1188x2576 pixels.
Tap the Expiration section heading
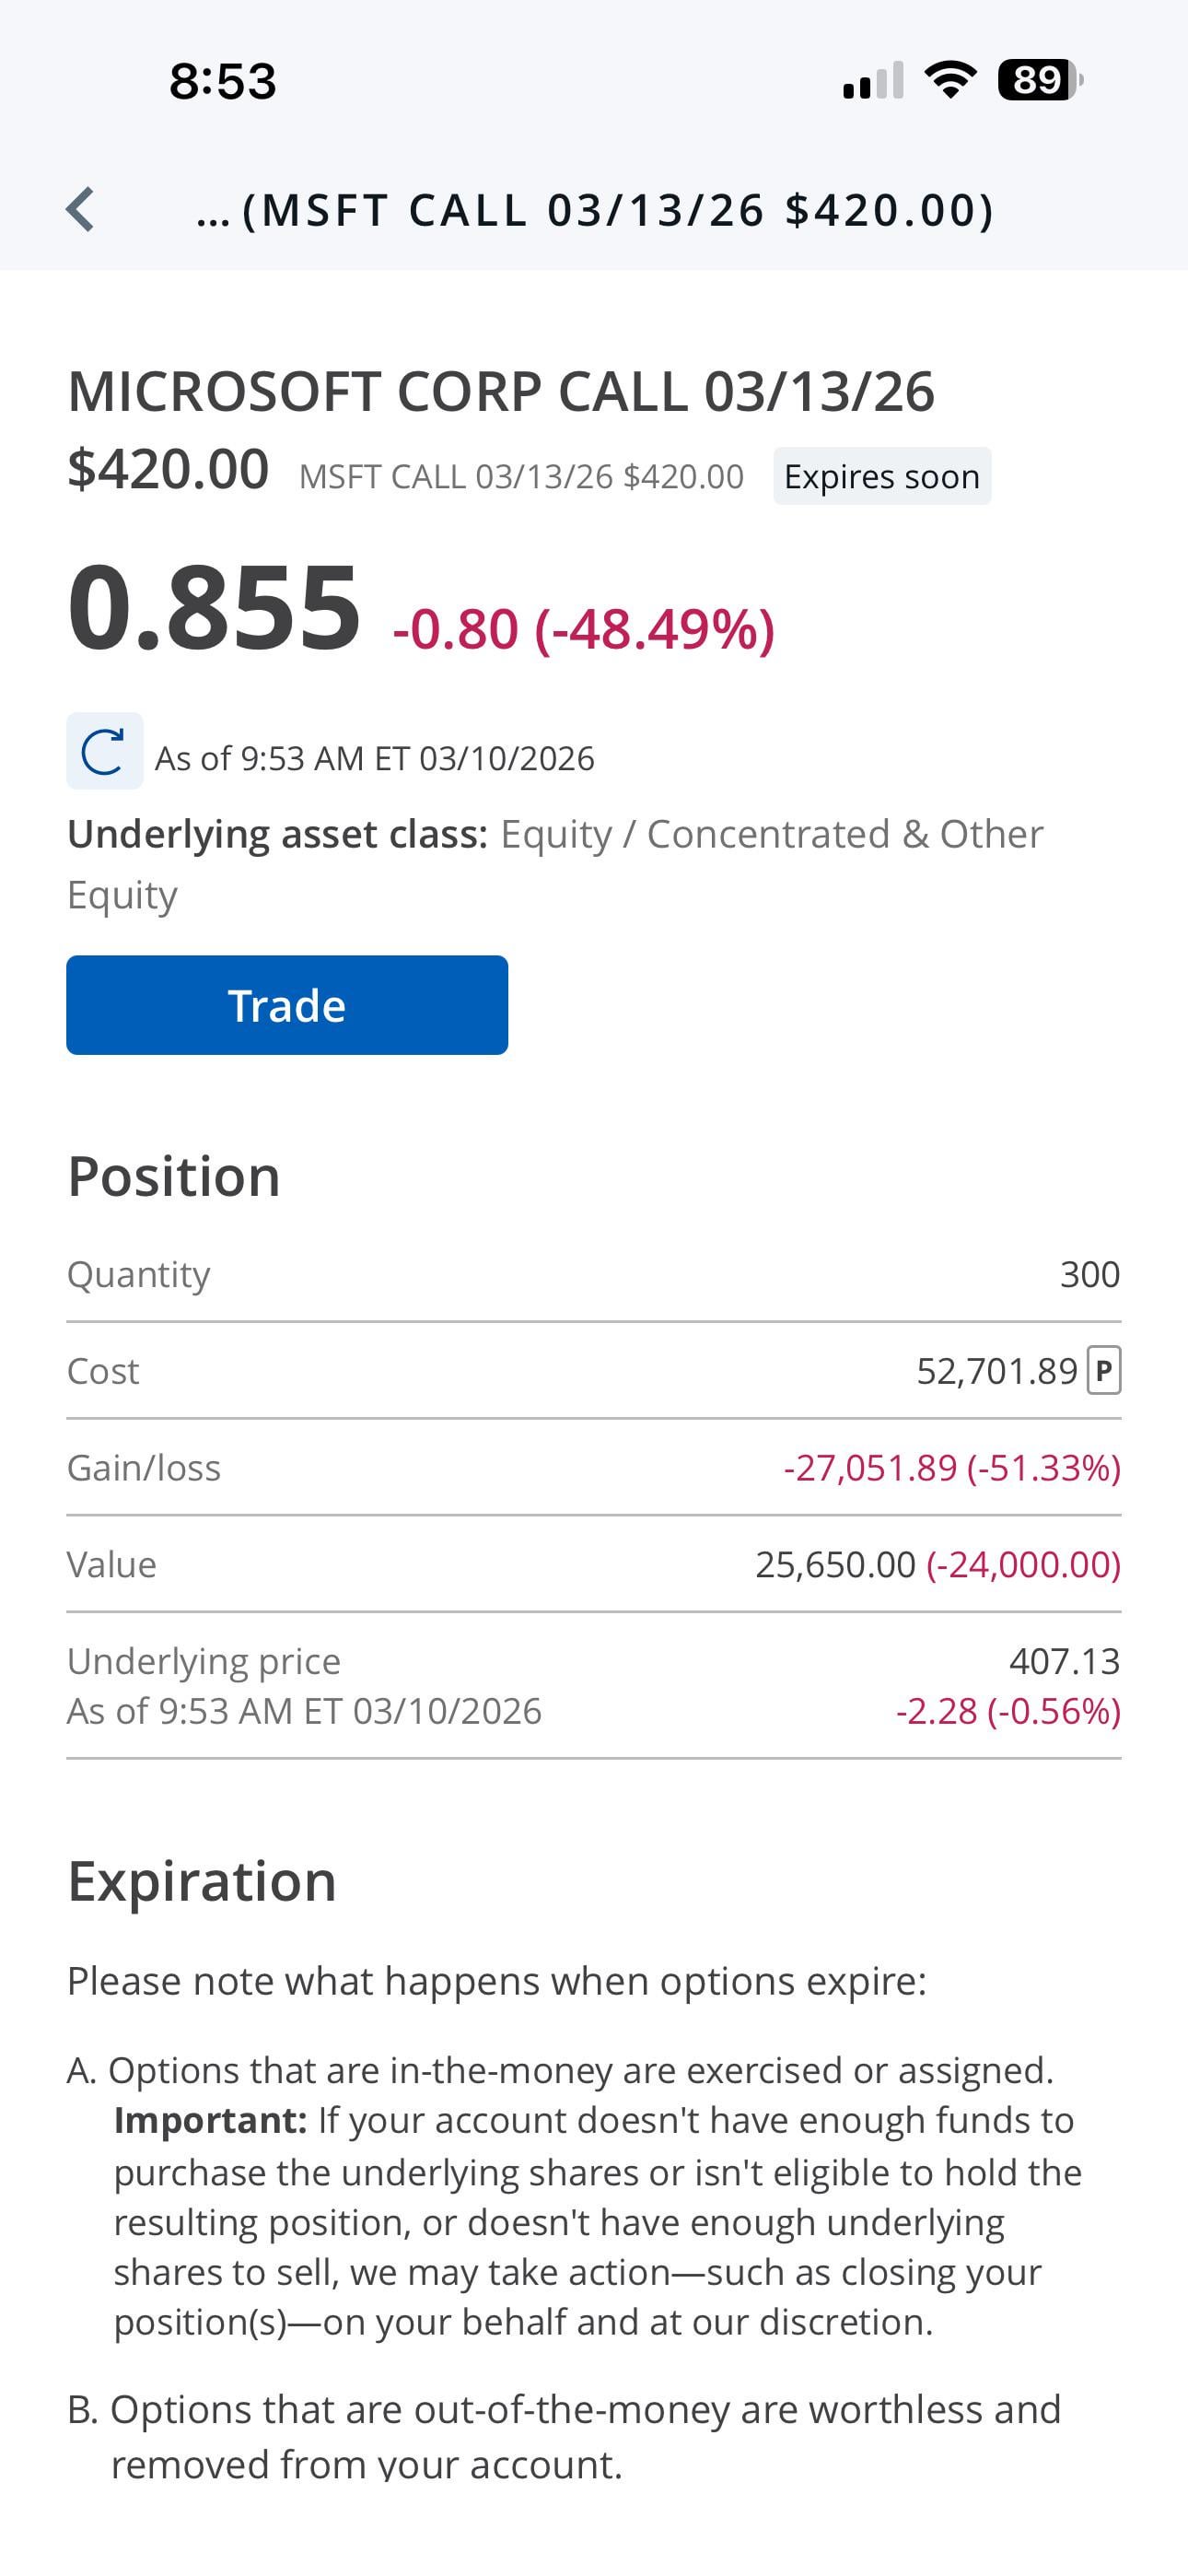[202, 1881]
